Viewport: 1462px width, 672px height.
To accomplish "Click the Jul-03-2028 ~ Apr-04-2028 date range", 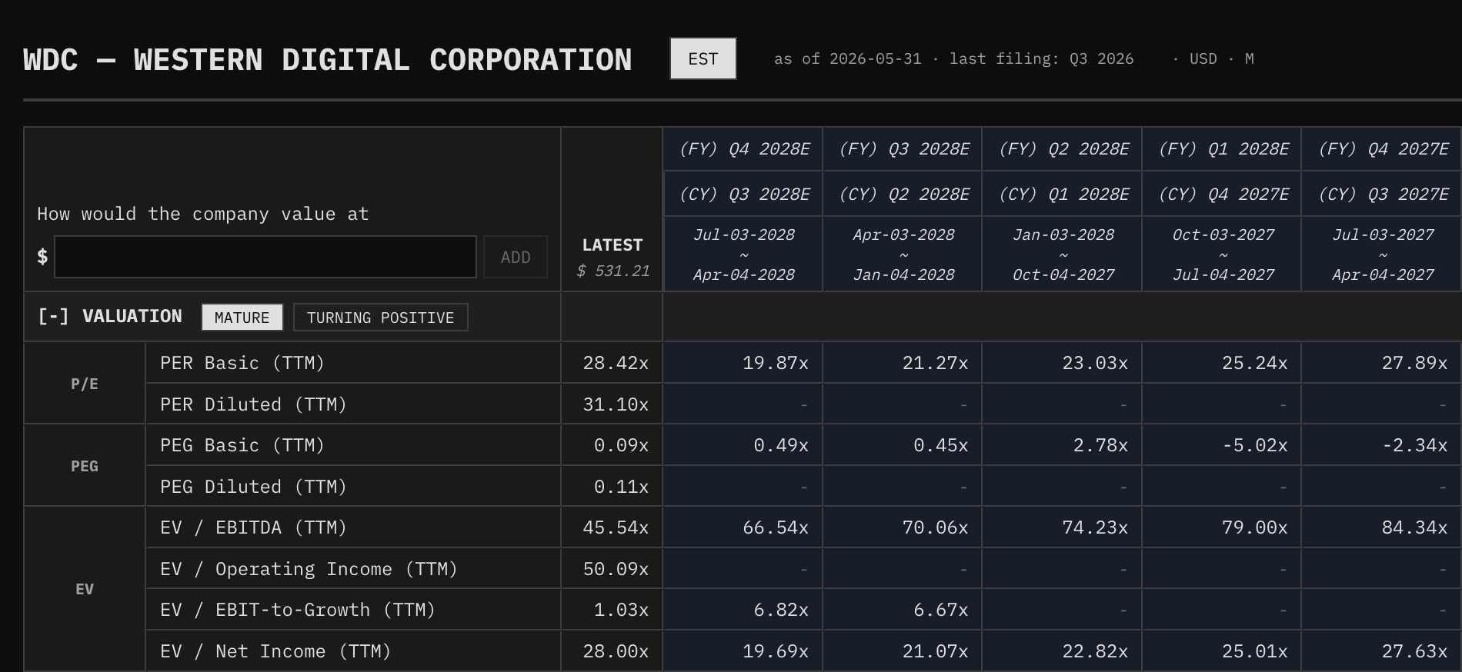I will tap(743, 254).
